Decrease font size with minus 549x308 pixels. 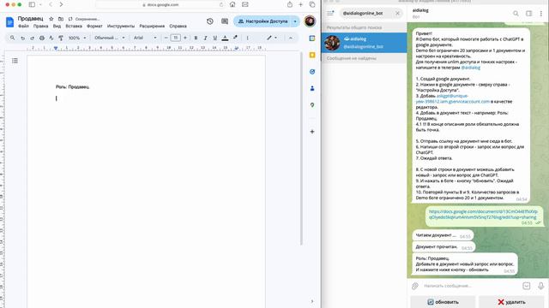click(x=166, y=38)
